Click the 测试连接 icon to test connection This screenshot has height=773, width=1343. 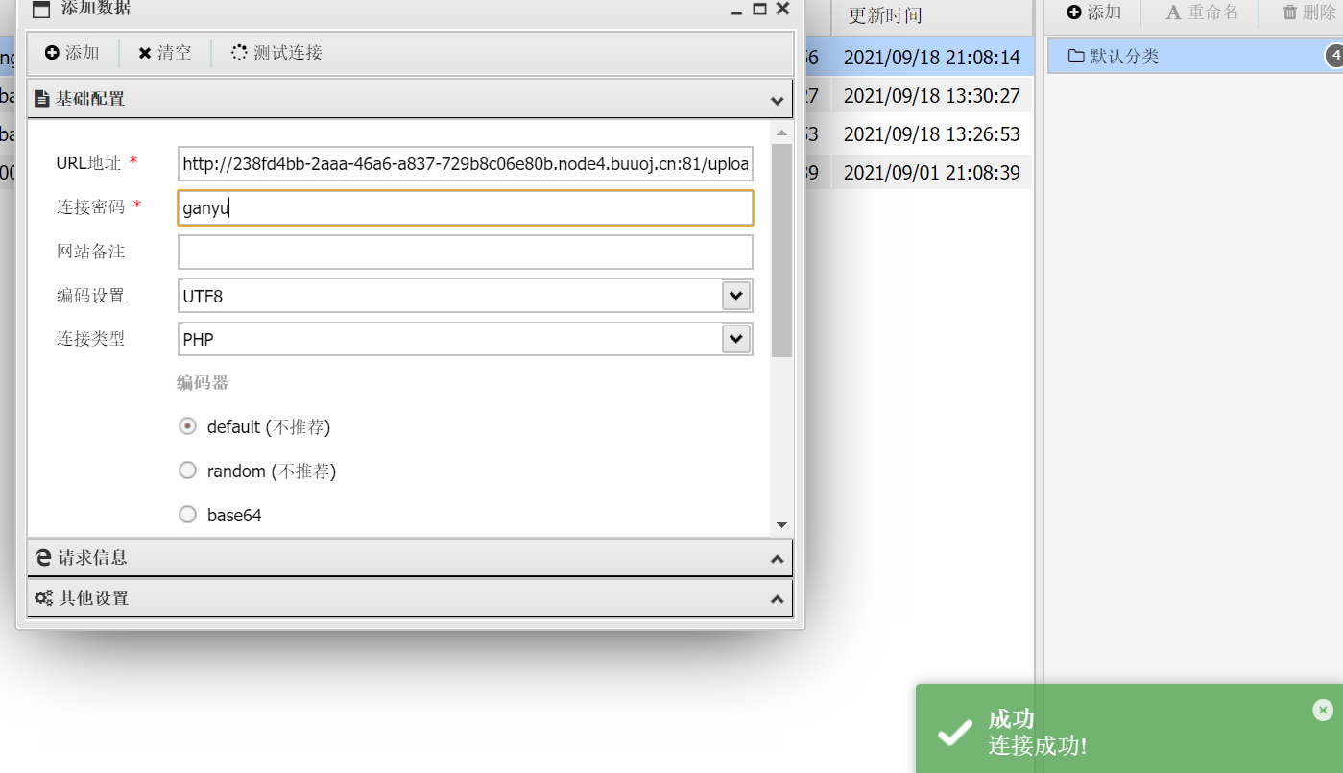238,53
